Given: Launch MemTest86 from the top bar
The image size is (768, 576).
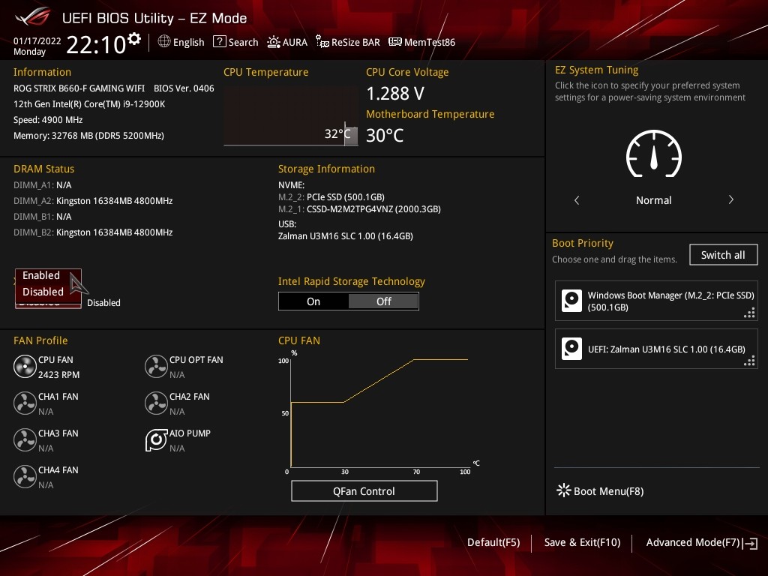Looking at the screenshot, I should point(421,42).
